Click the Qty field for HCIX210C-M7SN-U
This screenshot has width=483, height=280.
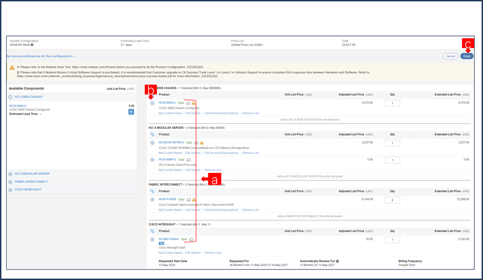(392, 143)
